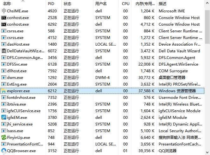Click the Windows 资源管理器 description
The width and height of the screenshot is (210, 155).
[177, 91]
